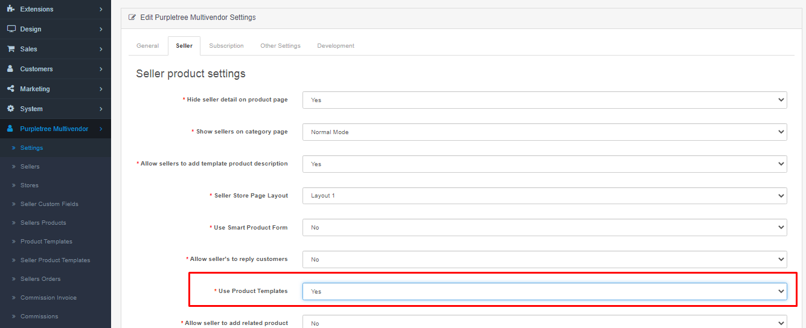Open Seller Store Page Layout dropdown
Screen dimensions: 806x328
[545, 196]
